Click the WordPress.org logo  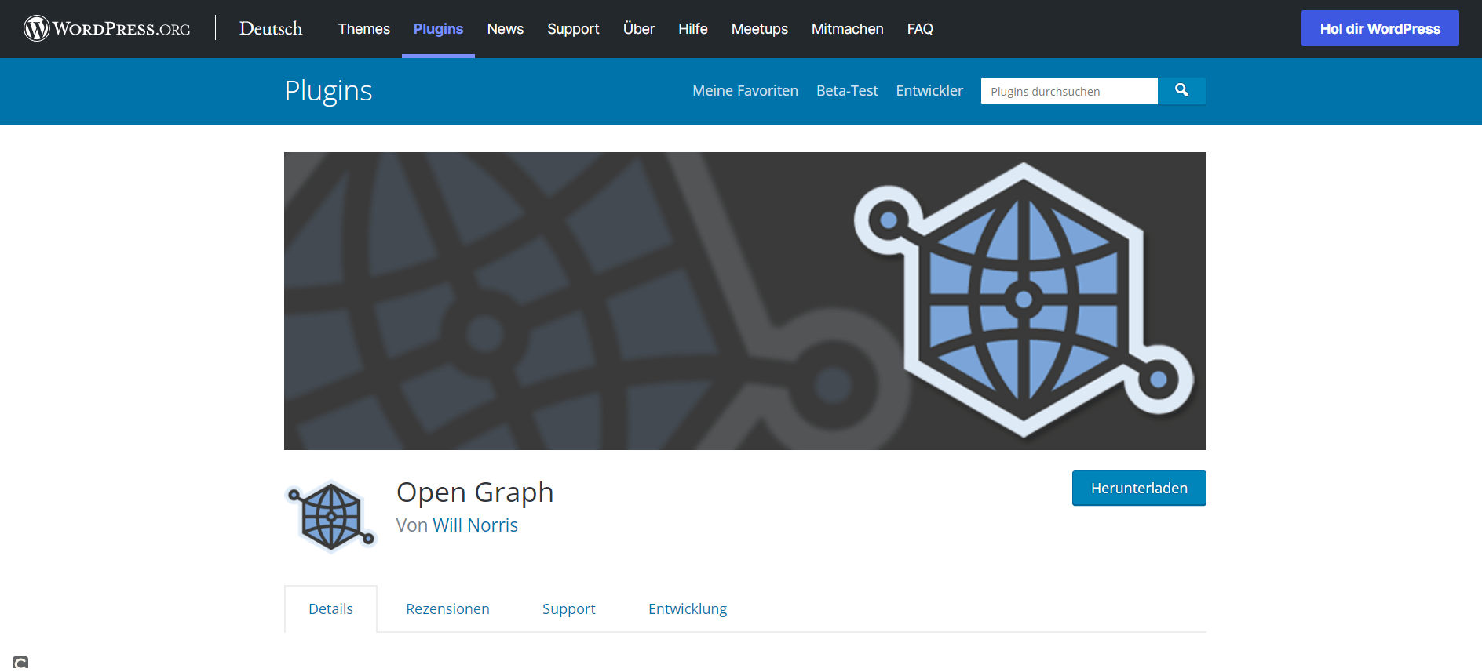[108, 29]
